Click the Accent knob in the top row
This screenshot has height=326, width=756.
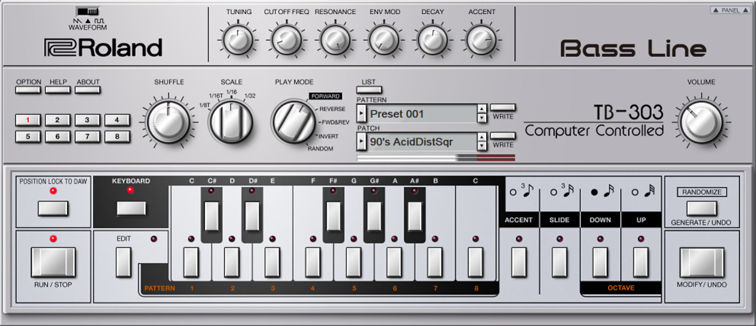tap(481, 40)
